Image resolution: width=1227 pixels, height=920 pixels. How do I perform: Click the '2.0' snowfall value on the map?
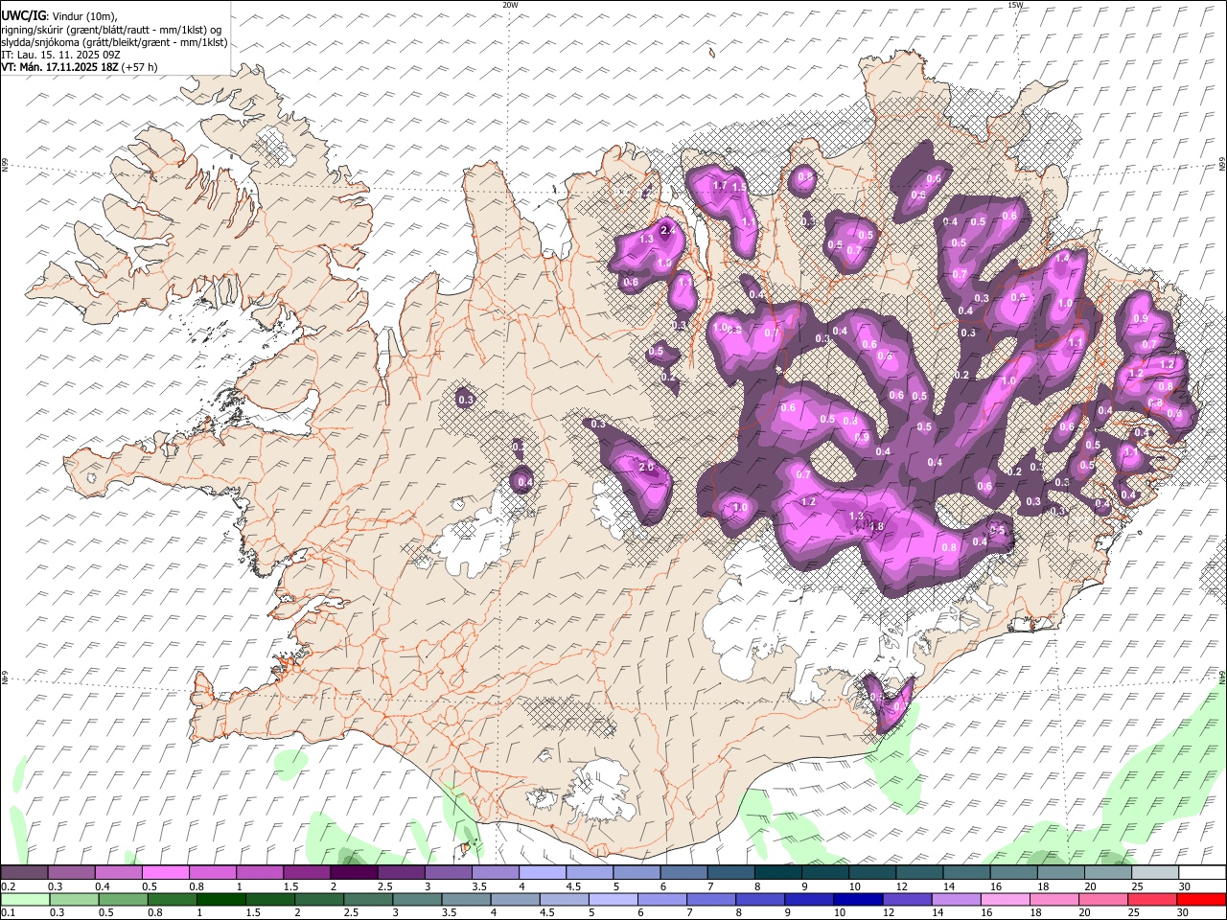tap(646, 468)
